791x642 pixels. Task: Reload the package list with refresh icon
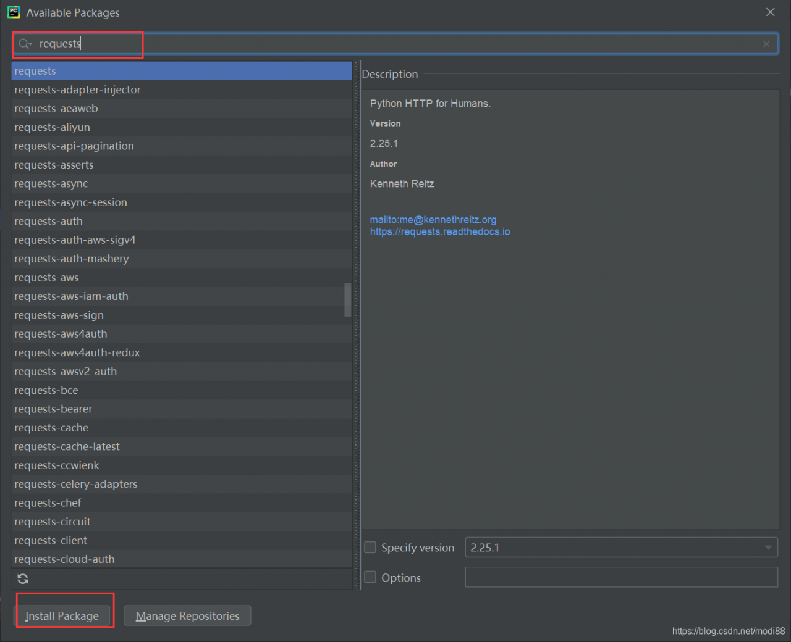tap(23, 579)
